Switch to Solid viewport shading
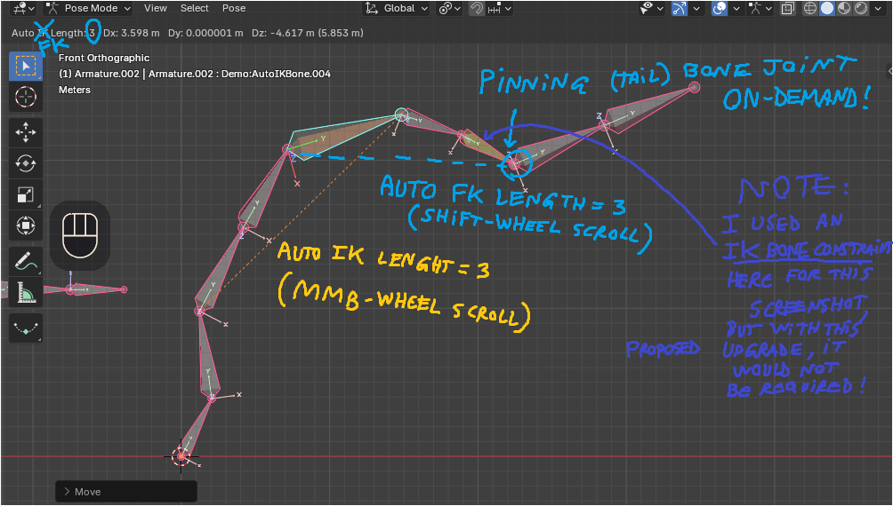This screenshot has width=893, height=506. tap(827, 8)
